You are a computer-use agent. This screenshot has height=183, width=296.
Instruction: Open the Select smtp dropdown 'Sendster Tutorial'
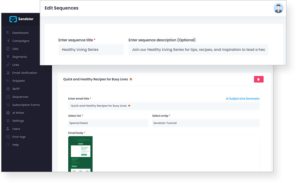click(206, 123)
